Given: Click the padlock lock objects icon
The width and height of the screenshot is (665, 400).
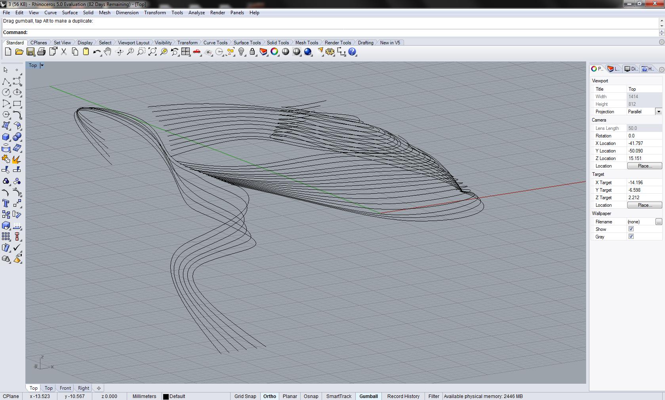Looking at the screenshot, I should (252, 52).
